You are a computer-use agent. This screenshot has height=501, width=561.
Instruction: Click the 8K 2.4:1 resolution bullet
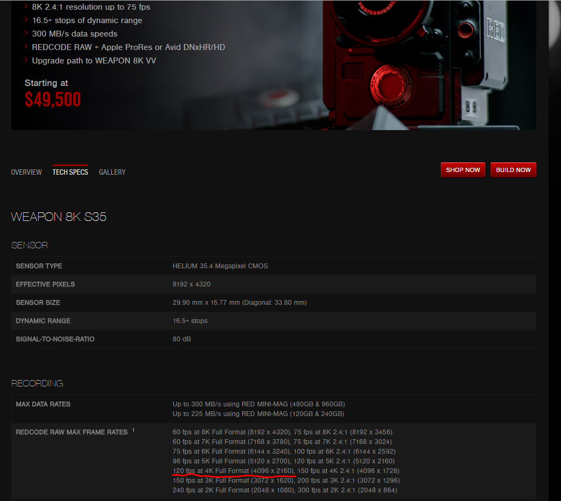[91, 7]
